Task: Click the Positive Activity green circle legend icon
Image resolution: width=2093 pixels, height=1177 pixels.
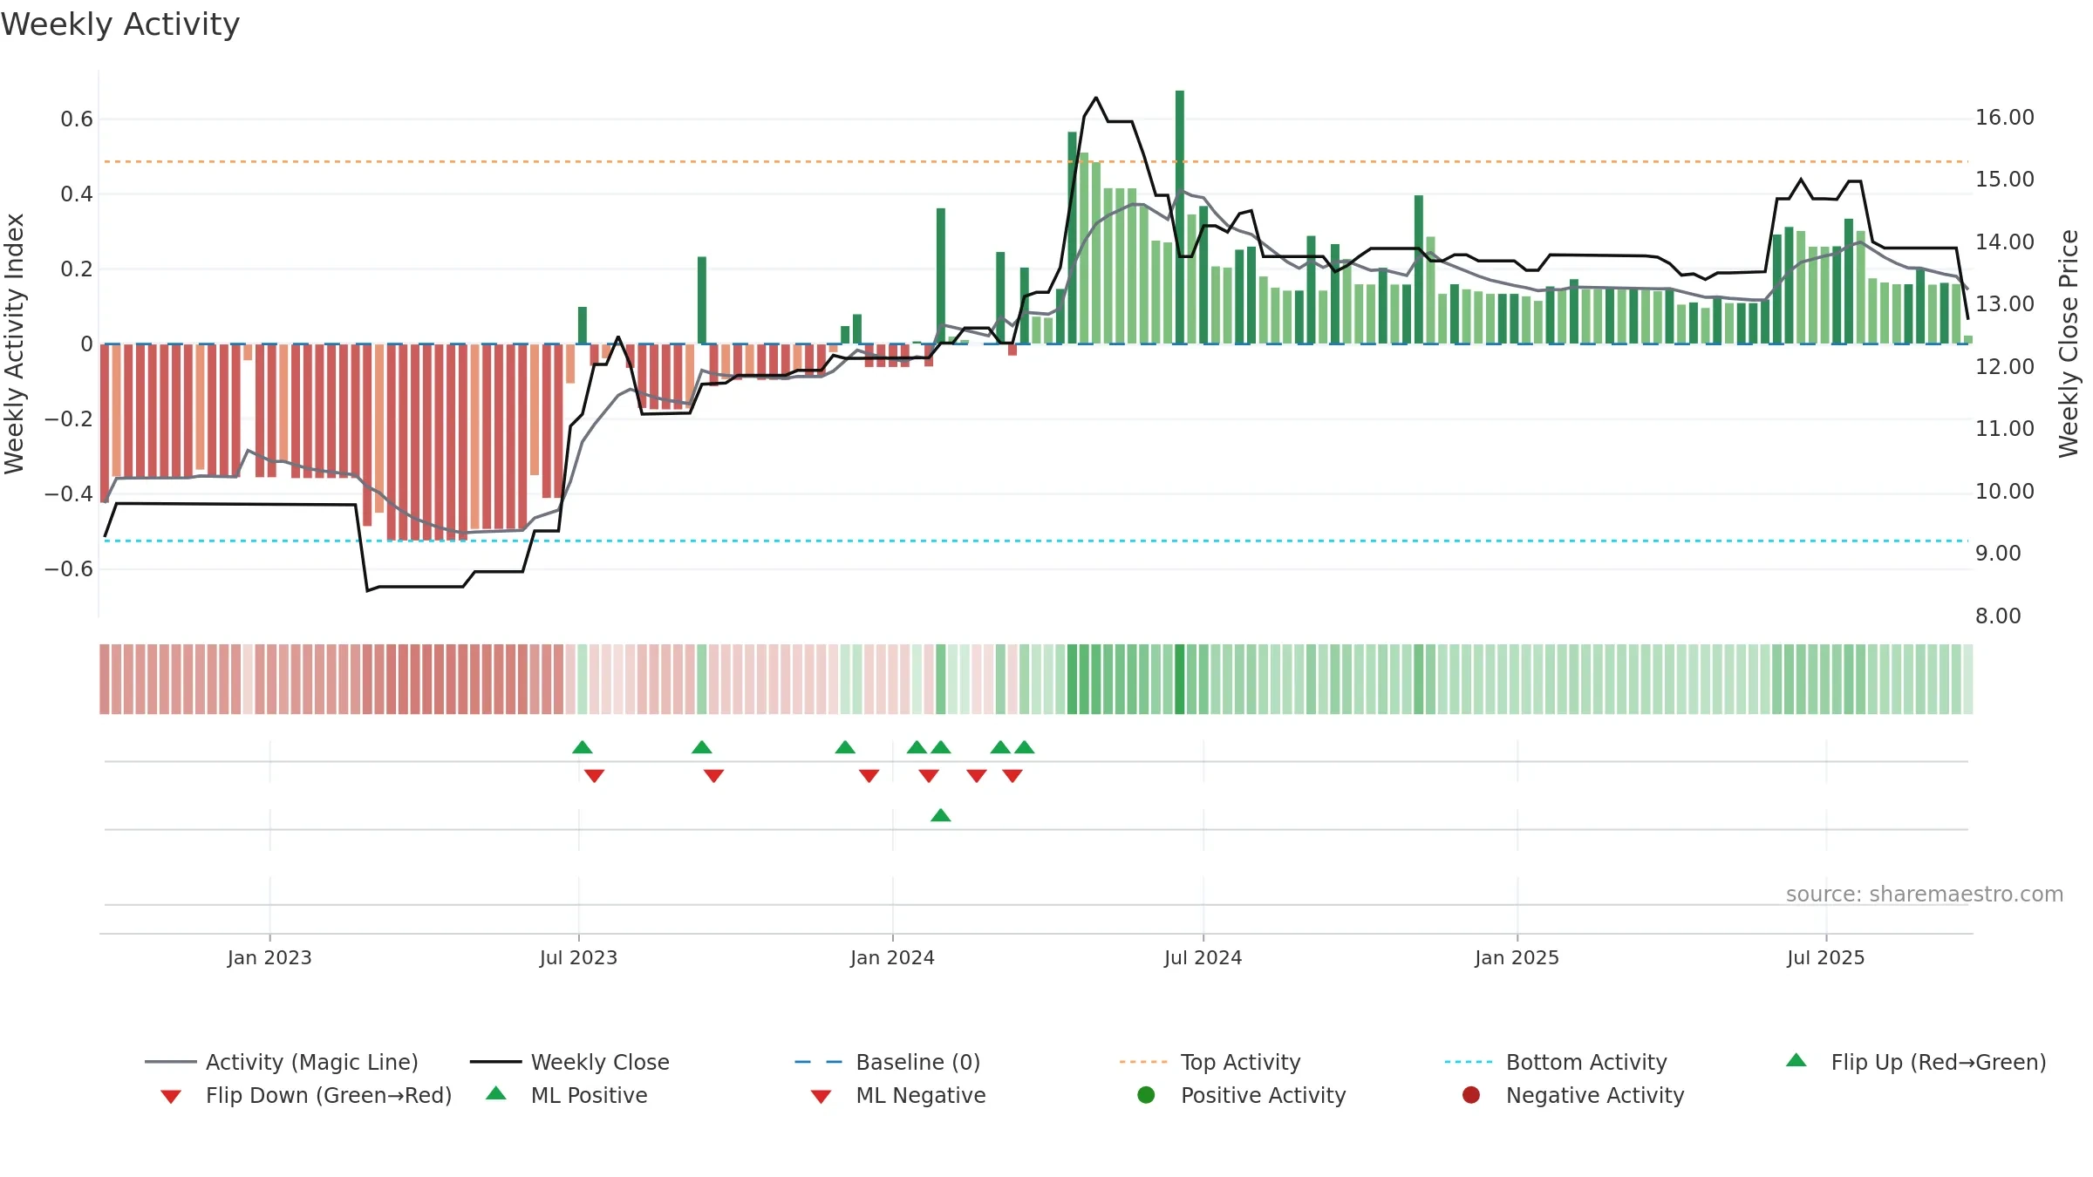Action: point(1146,1095)
